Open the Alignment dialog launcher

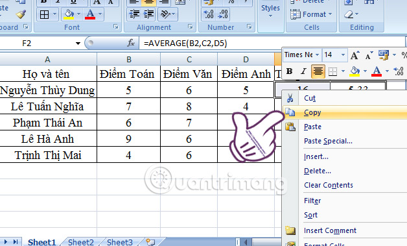(191, 27)
